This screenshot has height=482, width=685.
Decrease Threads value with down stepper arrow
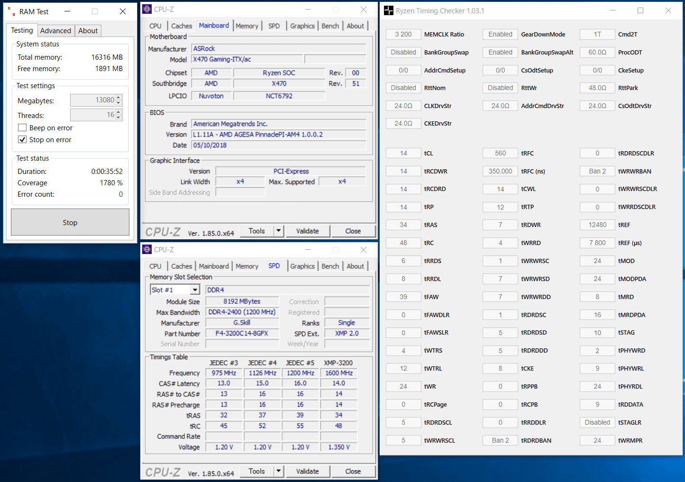[119, 118]
